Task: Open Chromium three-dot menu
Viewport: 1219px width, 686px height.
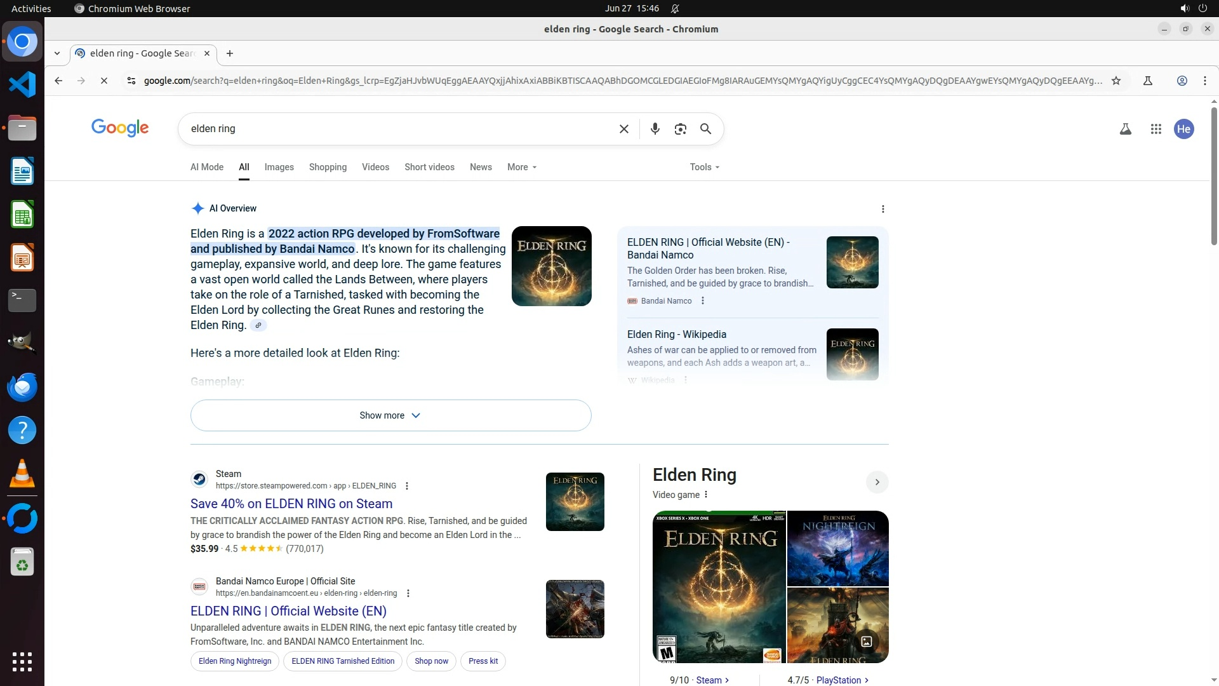Action: tap(1204, 81)
